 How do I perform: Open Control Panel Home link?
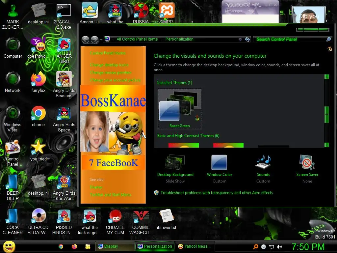(108, 53)
